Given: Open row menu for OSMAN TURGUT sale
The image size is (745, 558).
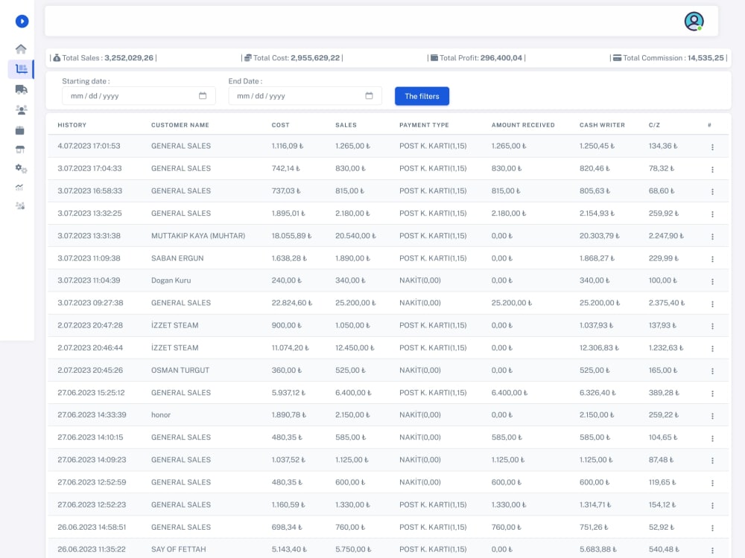Looking at the screenshot, I should pyautogui.click(x=712, y=371).
